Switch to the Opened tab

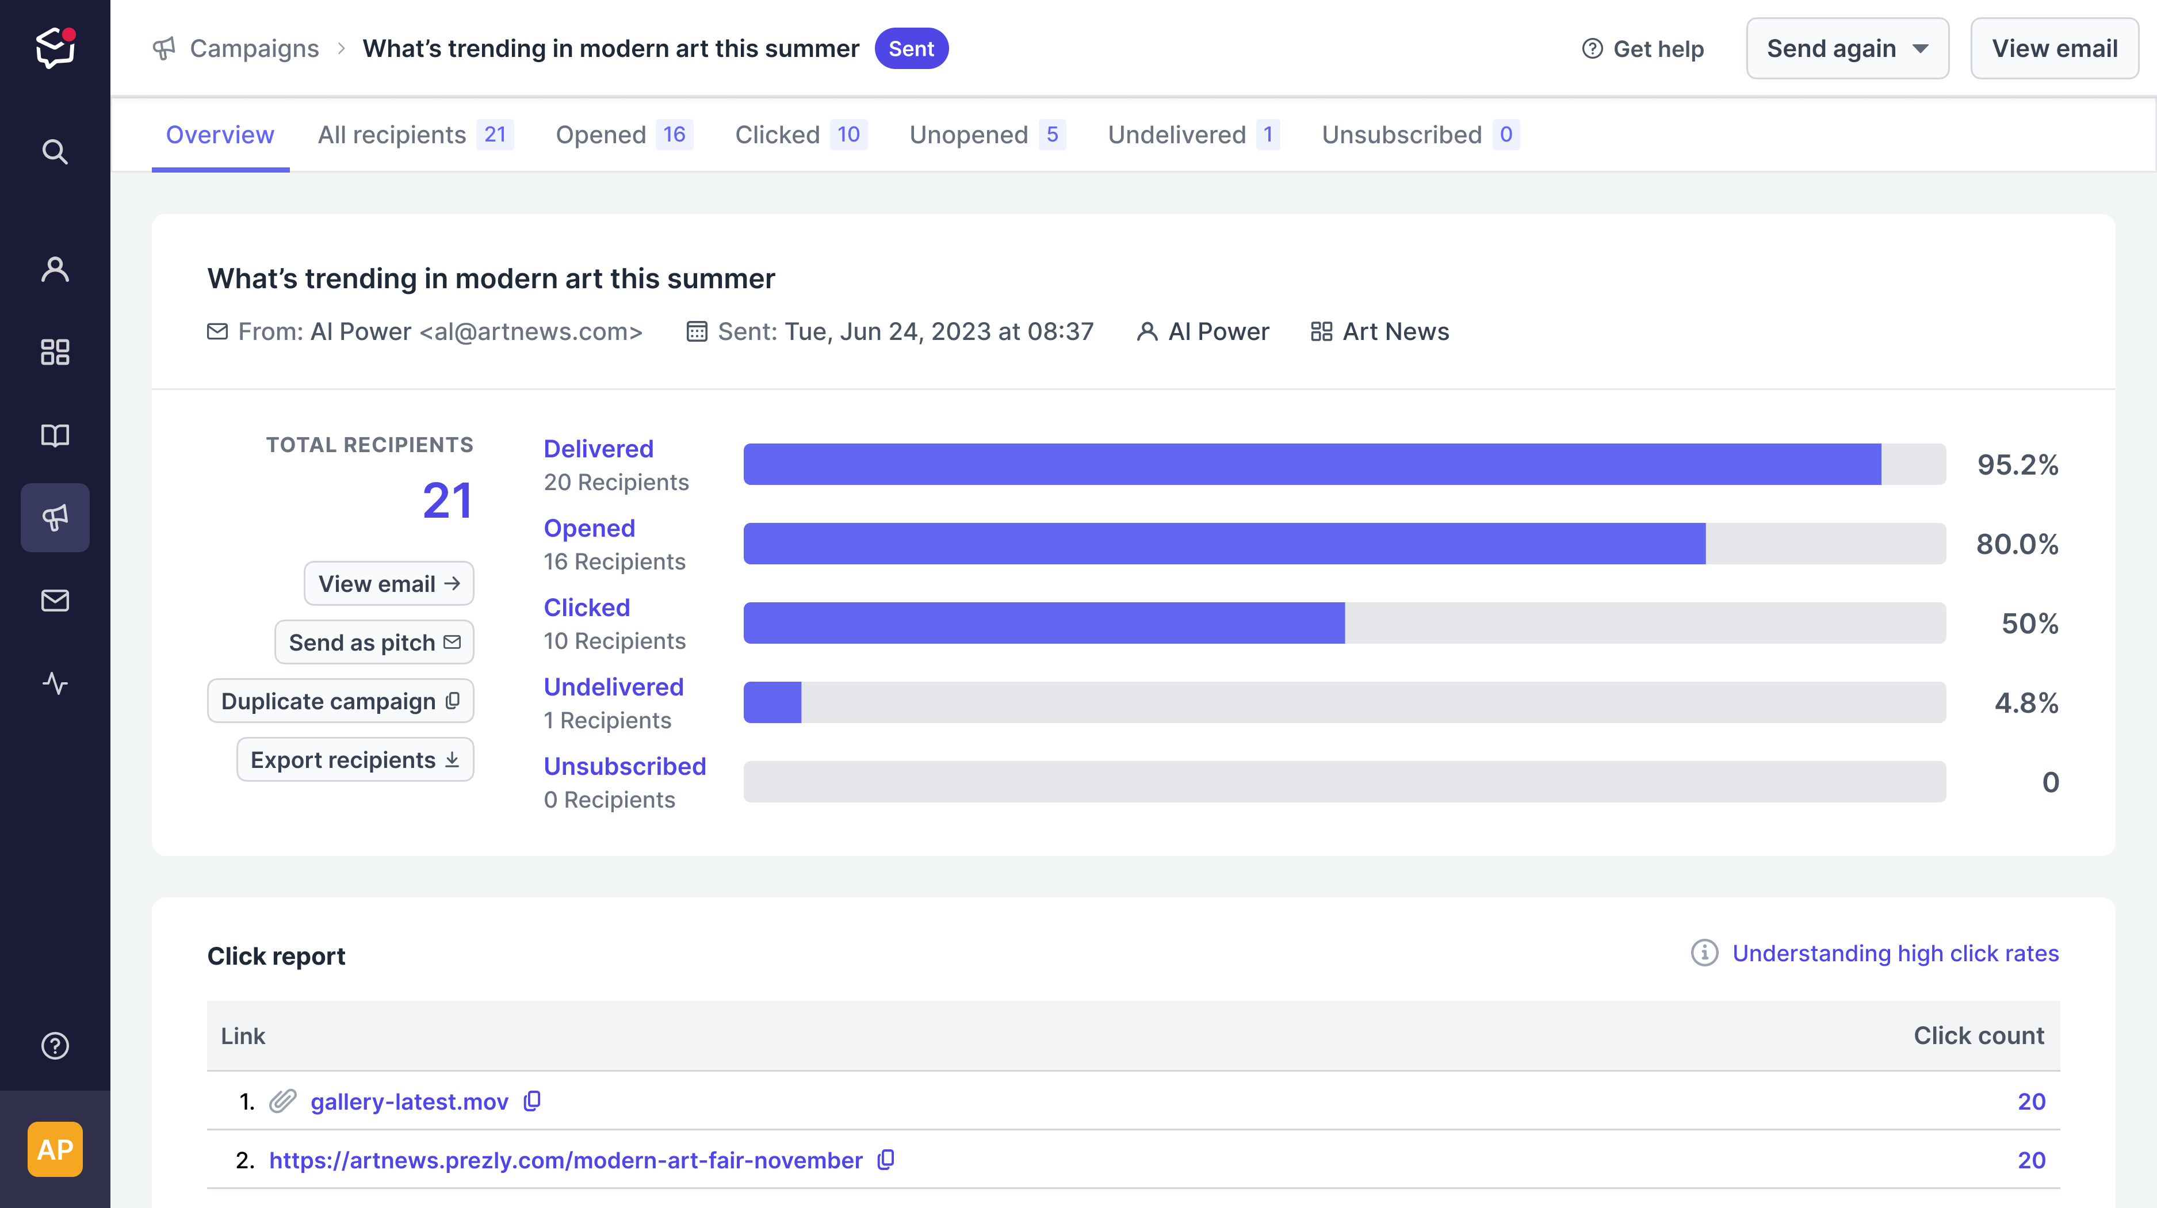point(624,135)
